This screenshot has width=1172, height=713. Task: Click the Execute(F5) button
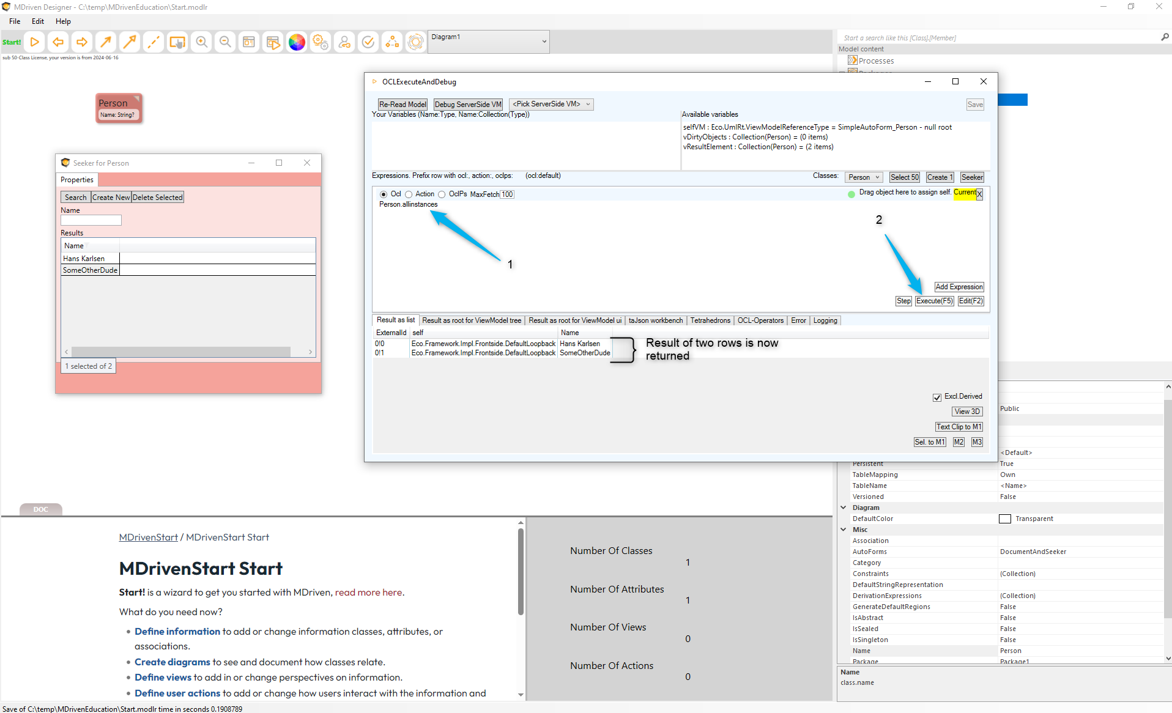[x=934, y=301]
